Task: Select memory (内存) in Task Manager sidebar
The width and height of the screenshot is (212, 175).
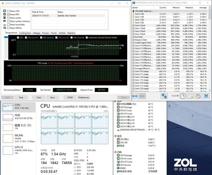Action: pyautogui.click(x=19, y=117)
